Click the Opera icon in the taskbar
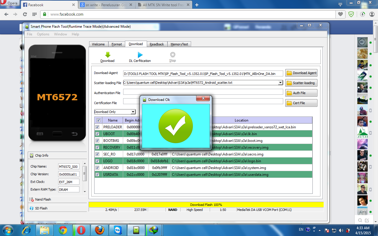 [81, 230]
